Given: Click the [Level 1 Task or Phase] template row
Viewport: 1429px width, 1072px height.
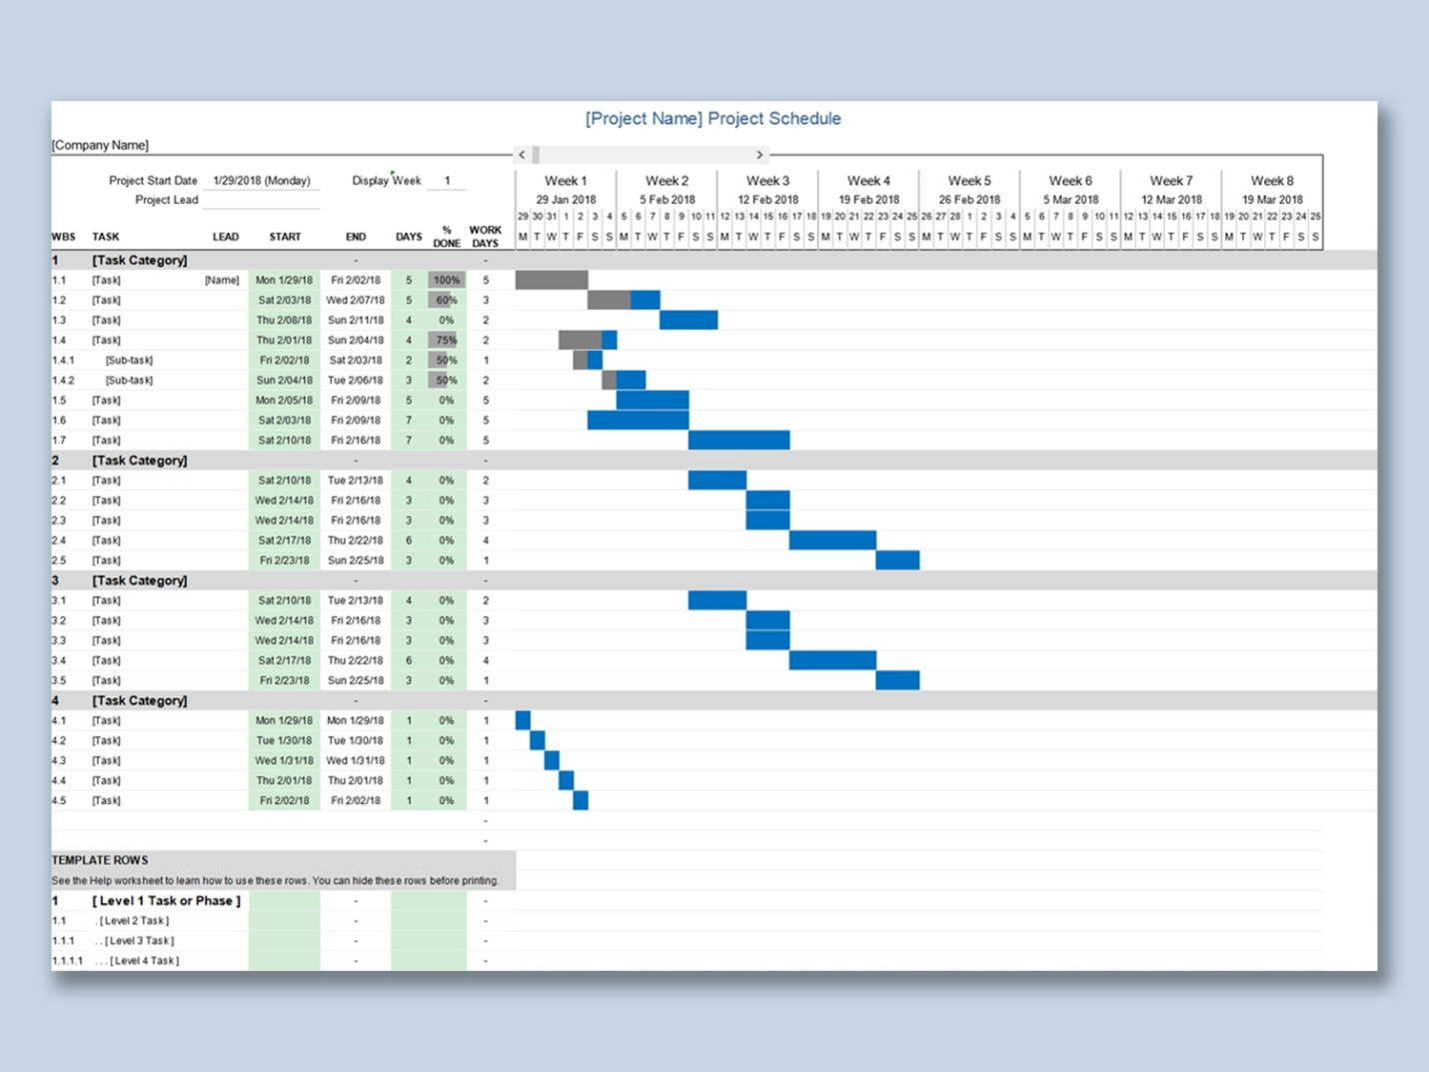Looking at the screenshot, I should pos(166,900).
